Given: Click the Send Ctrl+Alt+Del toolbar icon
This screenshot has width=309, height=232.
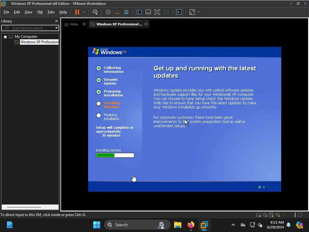Looking at the screenshot, I should point(95,12).
